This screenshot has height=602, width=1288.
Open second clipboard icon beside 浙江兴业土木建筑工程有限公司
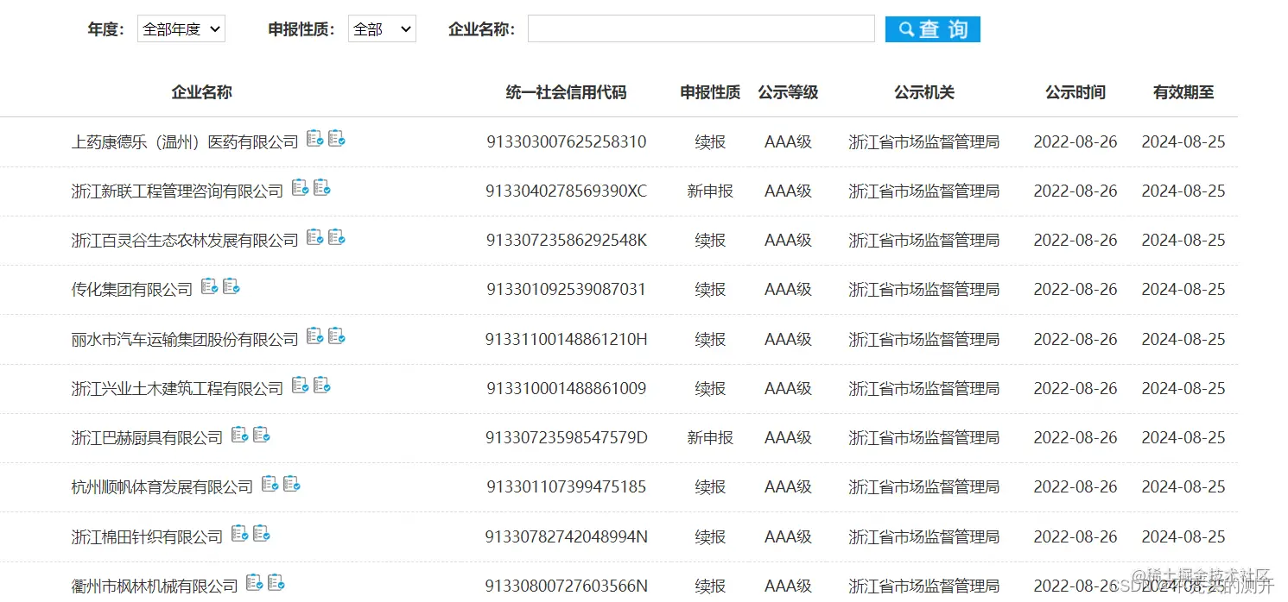pyautogui.click(x=322, y=385)
